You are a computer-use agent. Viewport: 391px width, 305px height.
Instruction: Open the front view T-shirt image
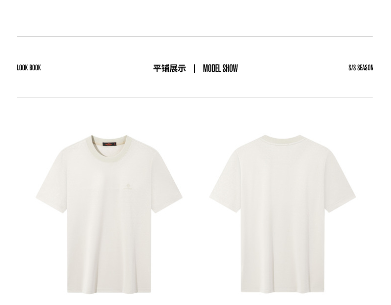109,214
